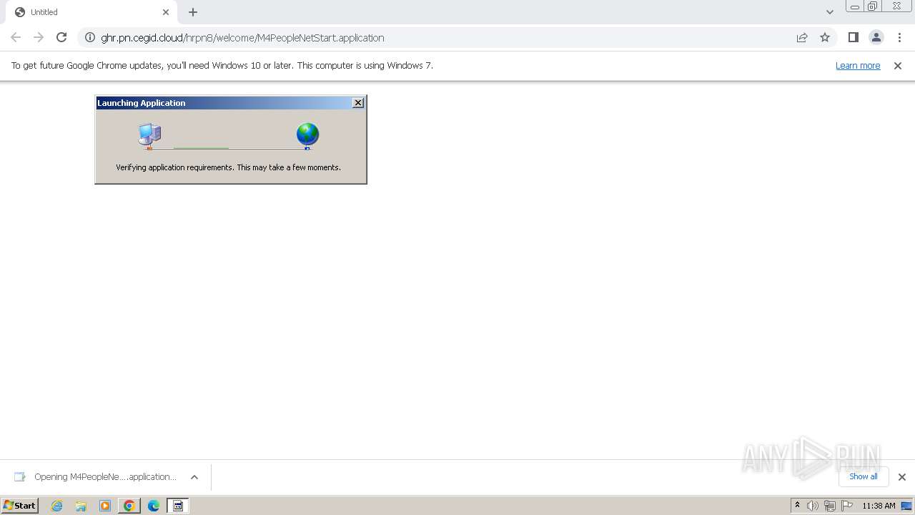Expand the download item options chevron
915x515 pixels.
(194, 477)
